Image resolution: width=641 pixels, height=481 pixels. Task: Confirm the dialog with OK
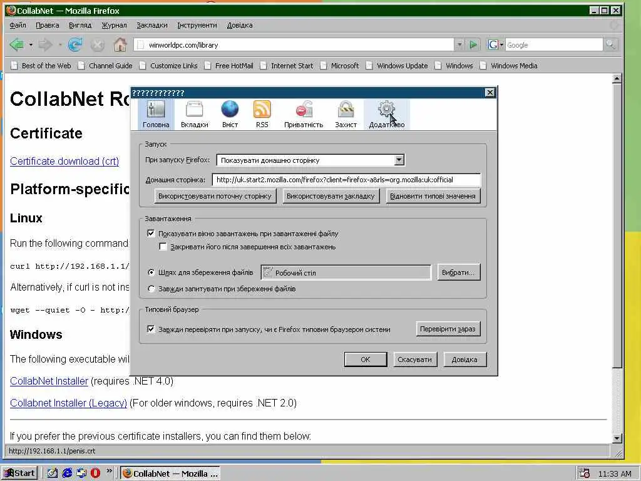[x=365, y=359]
